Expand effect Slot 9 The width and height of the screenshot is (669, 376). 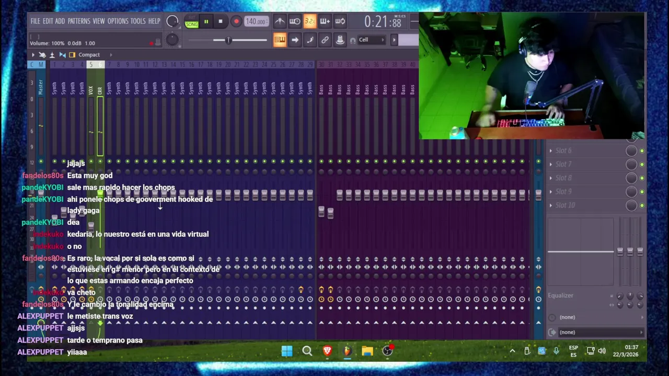[550, 192]
